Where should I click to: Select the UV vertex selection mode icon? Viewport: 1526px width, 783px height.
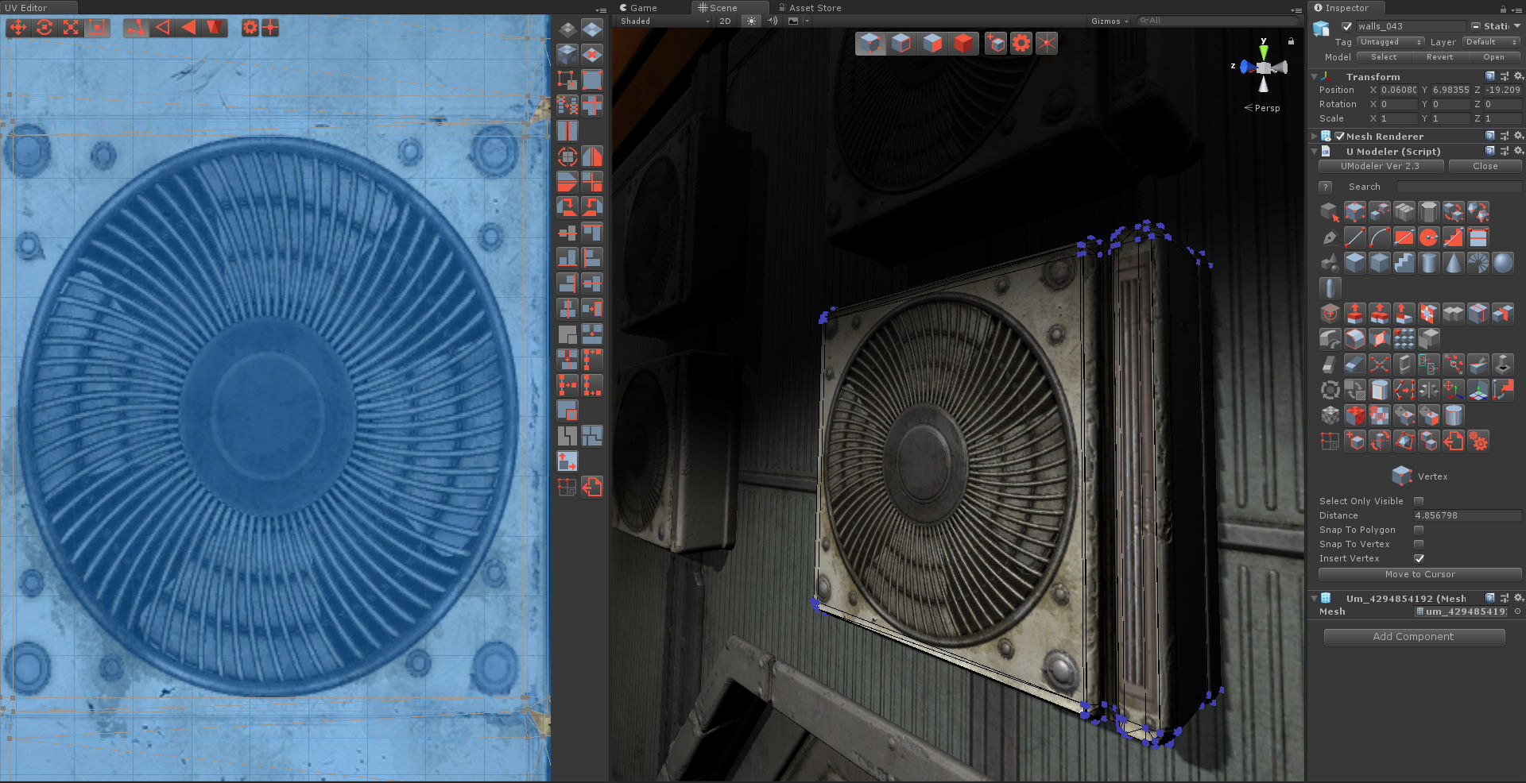(x=137, y=28)
